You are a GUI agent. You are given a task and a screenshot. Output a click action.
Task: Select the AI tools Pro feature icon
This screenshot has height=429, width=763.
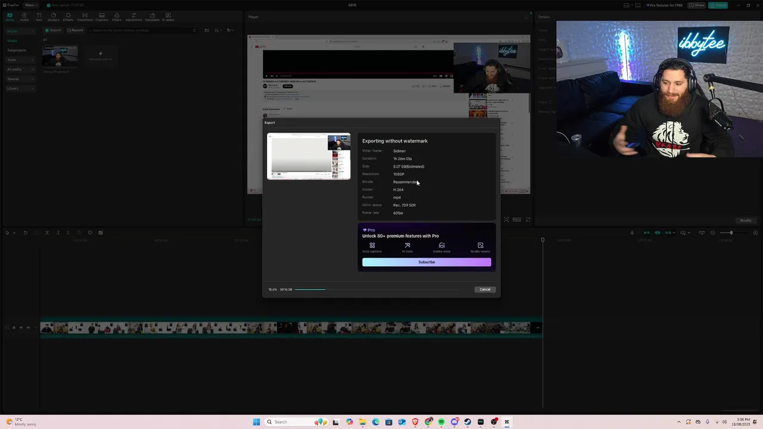(407, 247)
